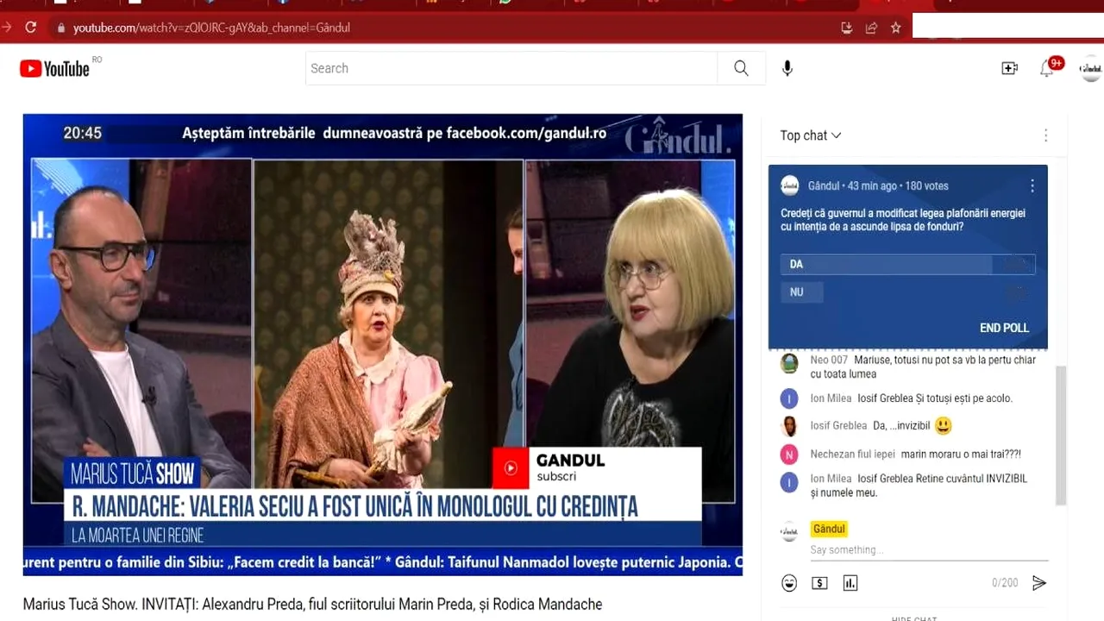Image resolution: width=1104 pixels, height=621 pixels.
Task: Open the poll's three-dot options menu
Action: click(x=1032, y=185)
